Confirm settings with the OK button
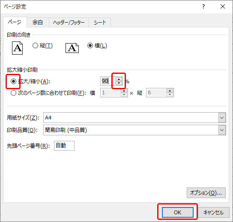Screen dimensions: 233x222 pyautogui.click(x=178, y=212)
